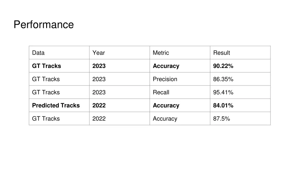The width and height of the screenshot is (305, 171).
Task: Click the 90.22% result cell
Action: tap(240, 66)
